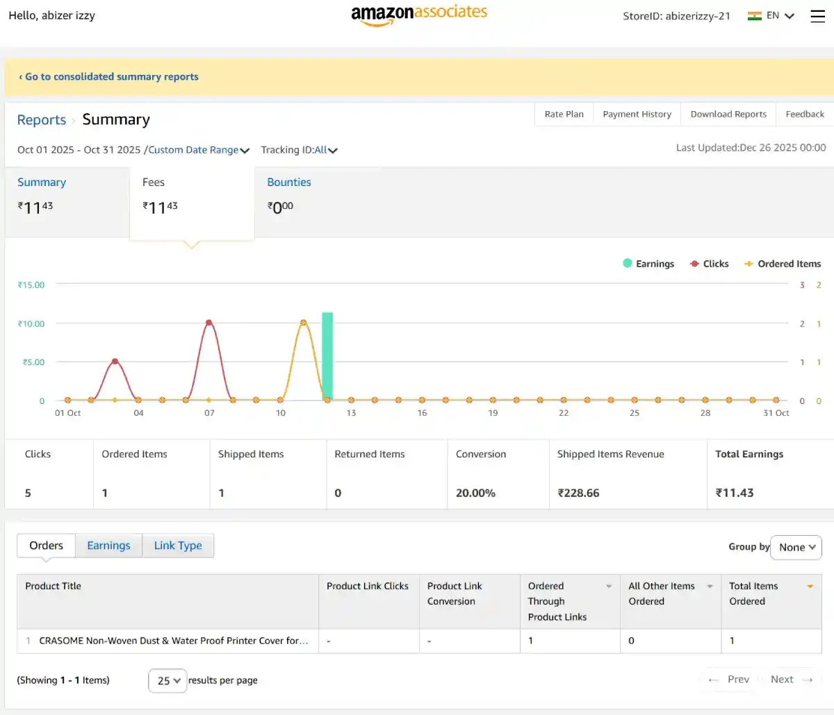This screenshot has width=834, height=715.
Task: Click the Amazon Associates logo
Action: point(420,12)
